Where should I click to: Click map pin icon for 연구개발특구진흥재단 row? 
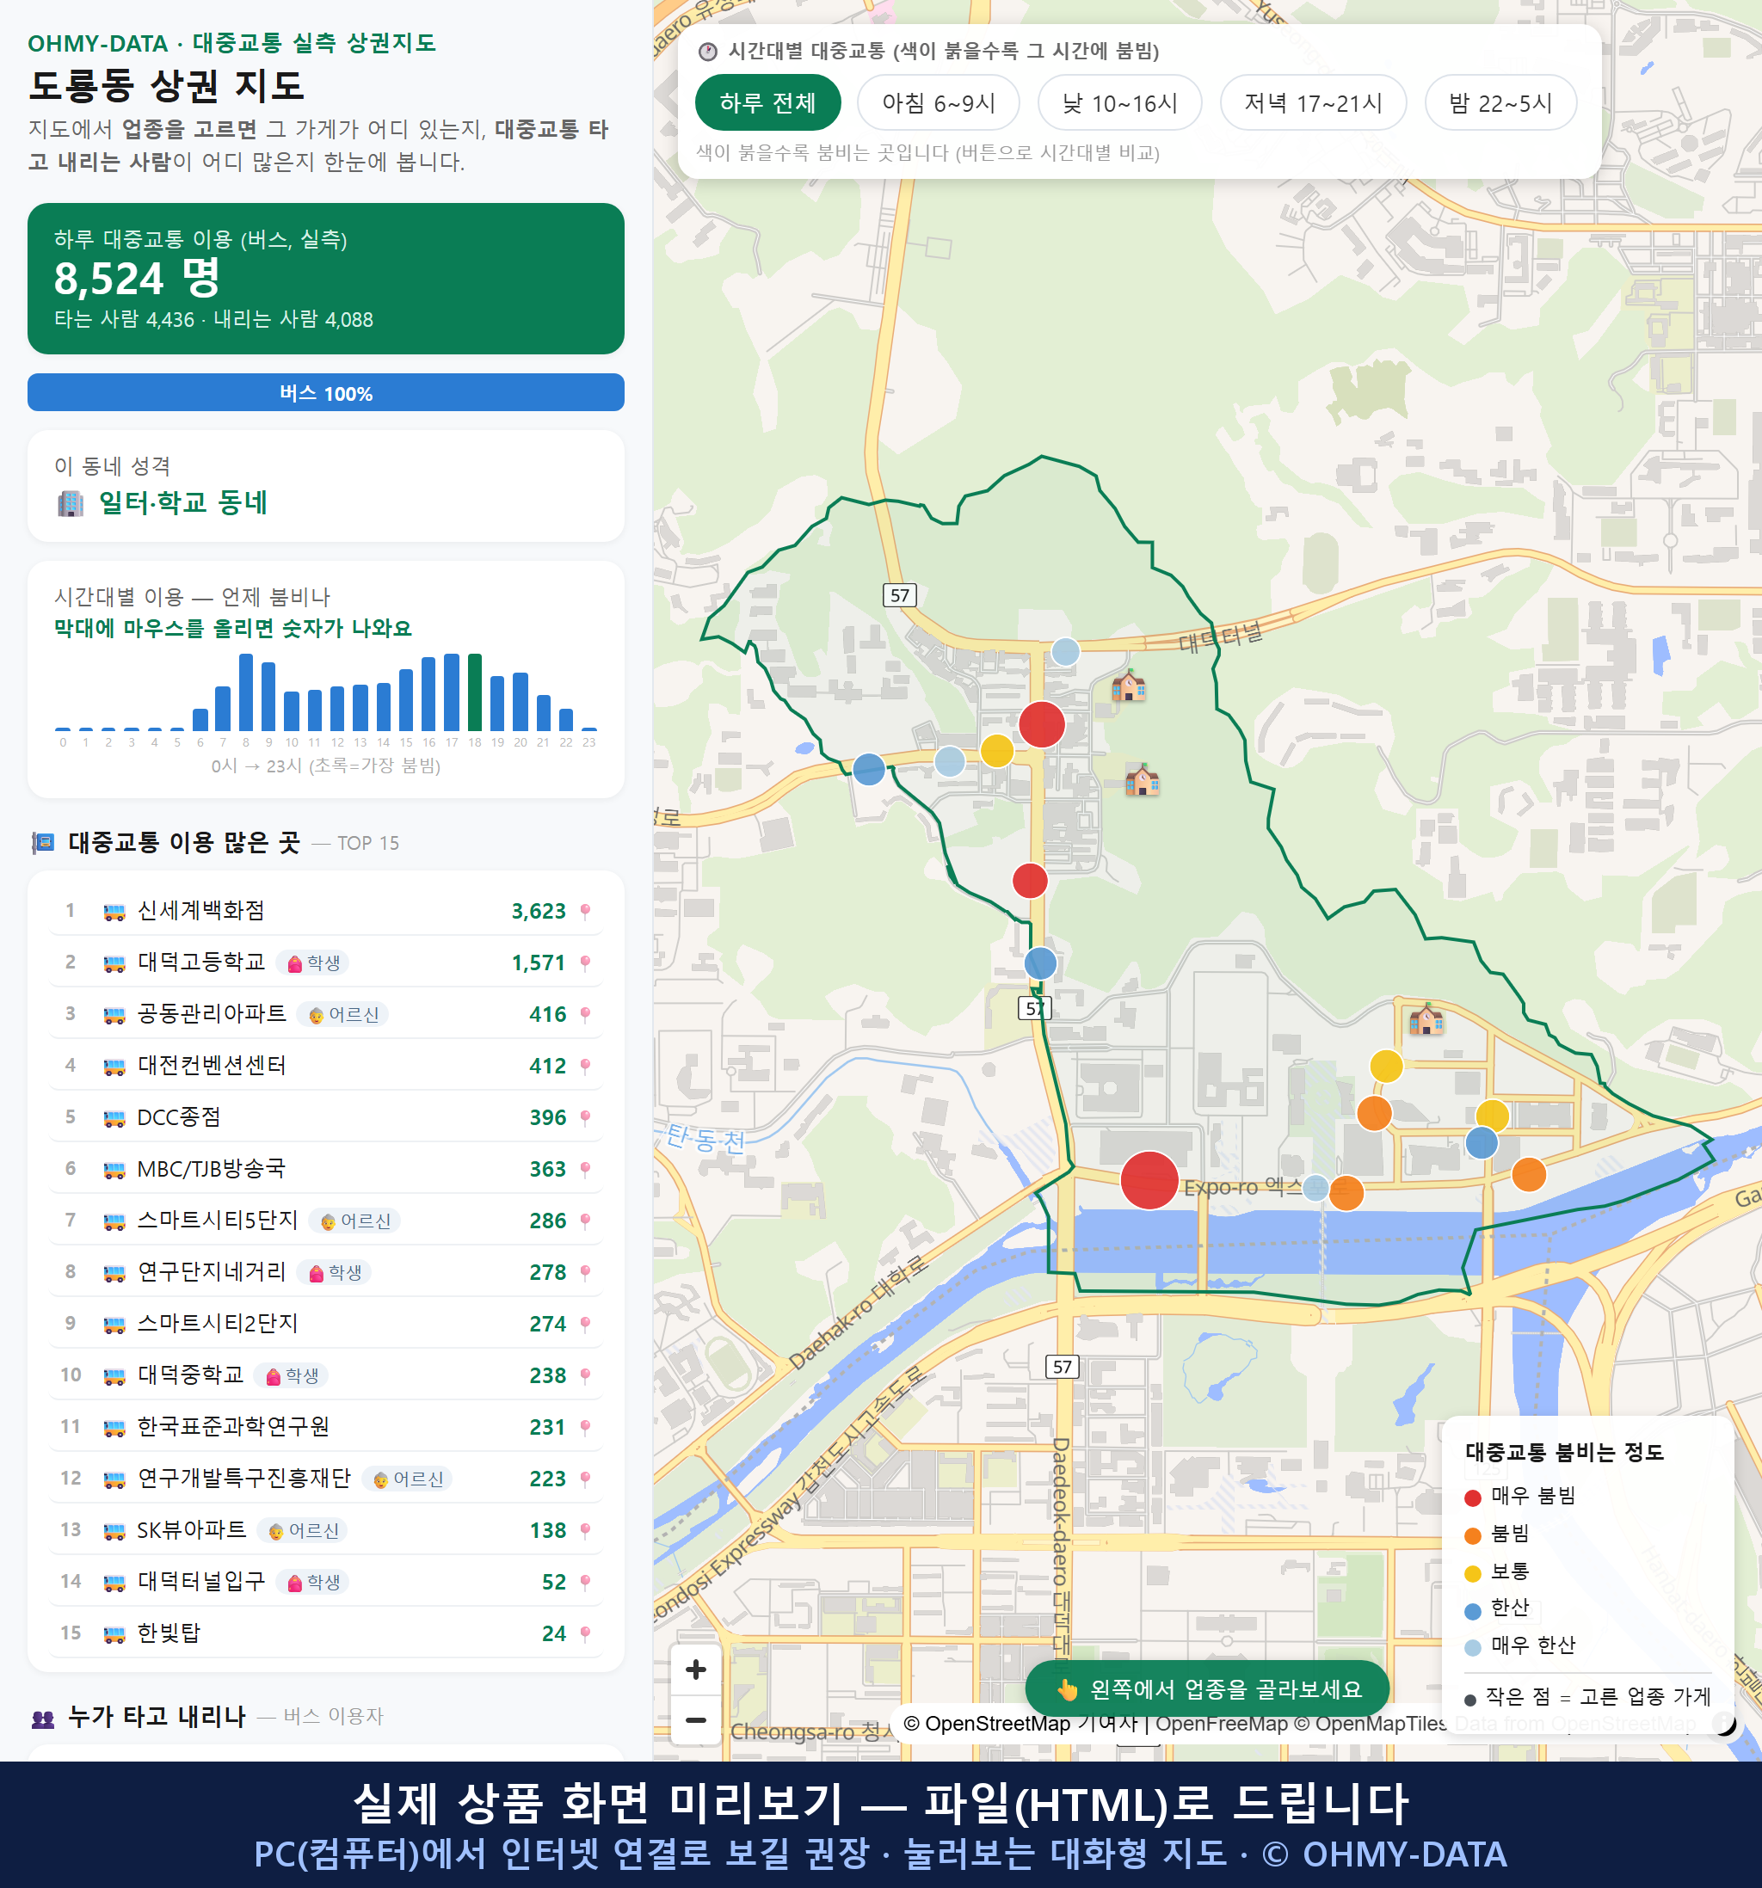pyautogui.click(x=585, y=1479)
